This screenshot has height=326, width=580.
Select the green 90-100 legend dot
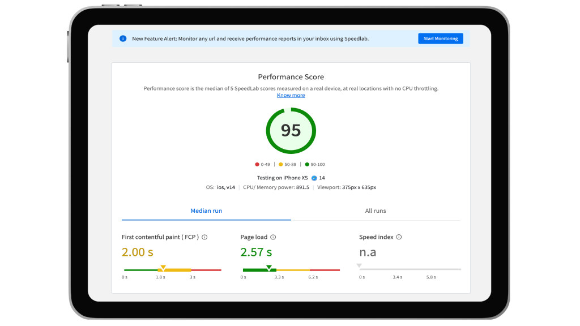click(x=307, y=165)
